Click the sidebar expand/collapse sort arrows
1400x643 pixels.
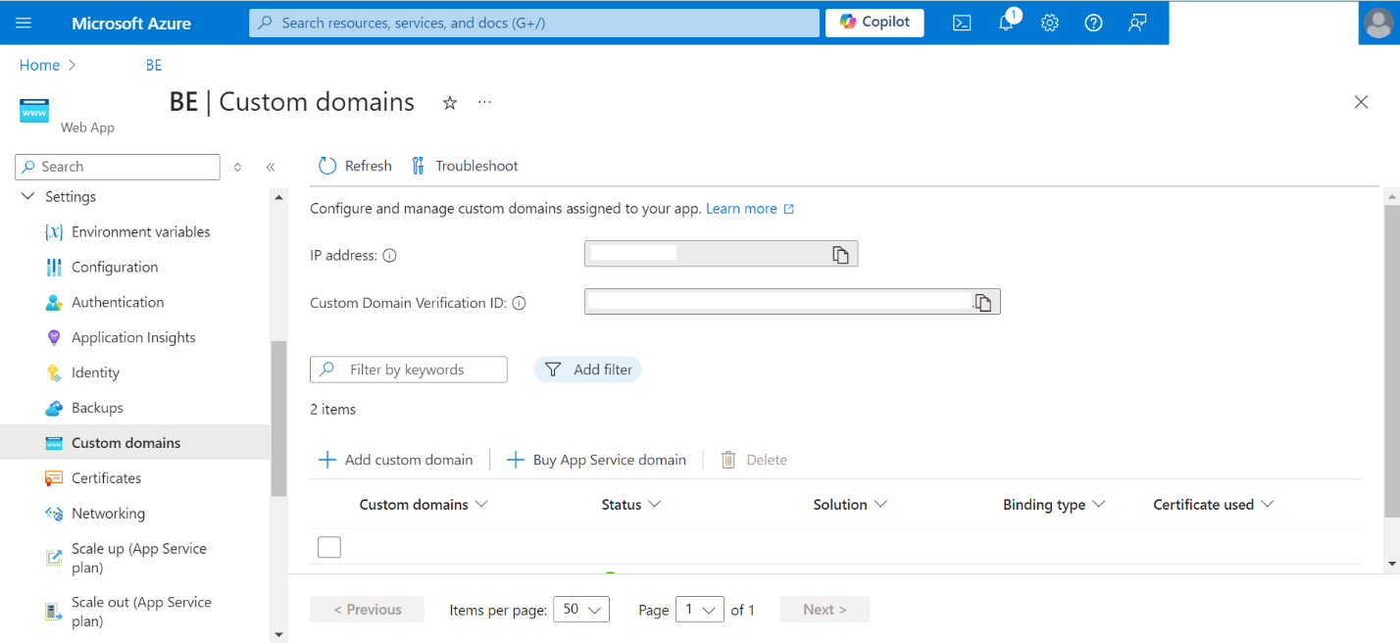pos(237,168)
